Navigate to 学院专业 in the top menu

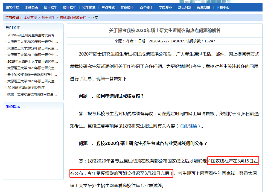(165, 8)
